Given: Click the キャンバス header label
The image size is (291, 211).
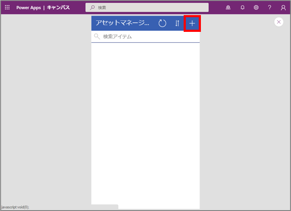Looking at the screenshot, I should pos(58,8).
